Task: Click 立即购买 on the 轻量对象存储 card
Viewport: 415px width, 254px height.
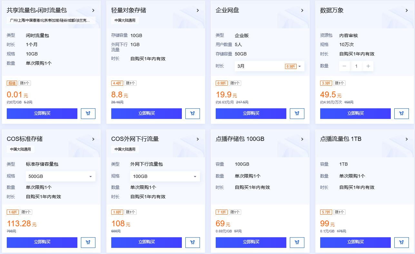Action: click(146, 113)
